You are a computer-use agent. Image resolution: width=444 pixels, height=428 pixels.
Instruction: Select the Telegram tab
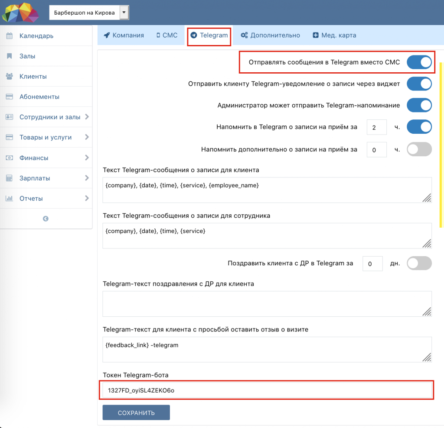click(x=209, y=35)
